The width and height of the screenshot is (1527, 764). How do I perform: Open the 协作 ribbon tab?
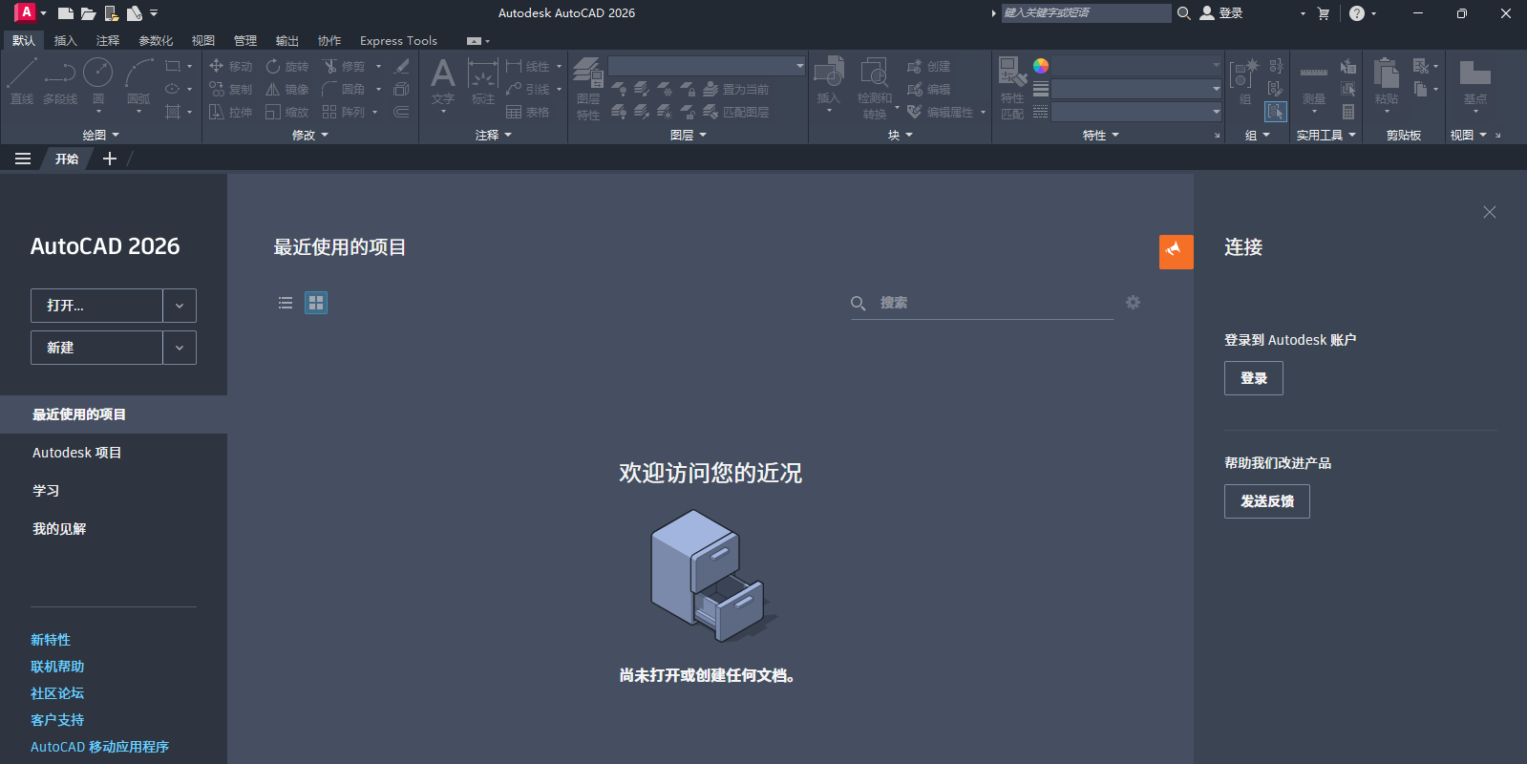click(x=329, y=41)
